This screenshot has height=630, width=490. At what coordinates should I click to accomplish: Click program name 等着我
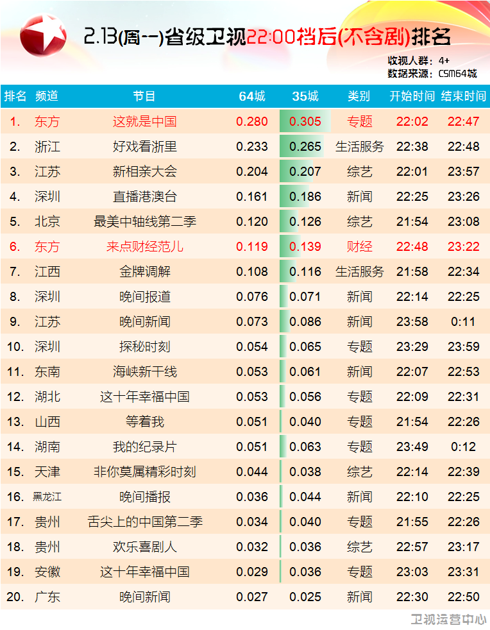144,421
